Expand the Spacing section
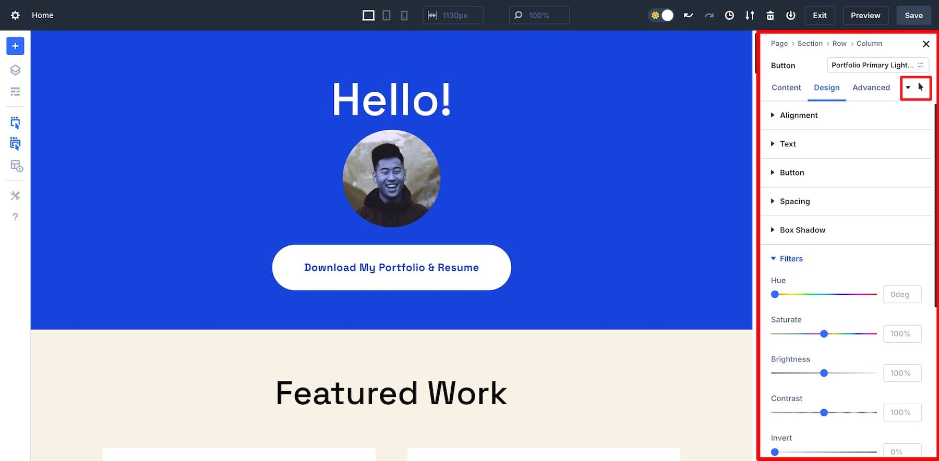 coord(846,201)
